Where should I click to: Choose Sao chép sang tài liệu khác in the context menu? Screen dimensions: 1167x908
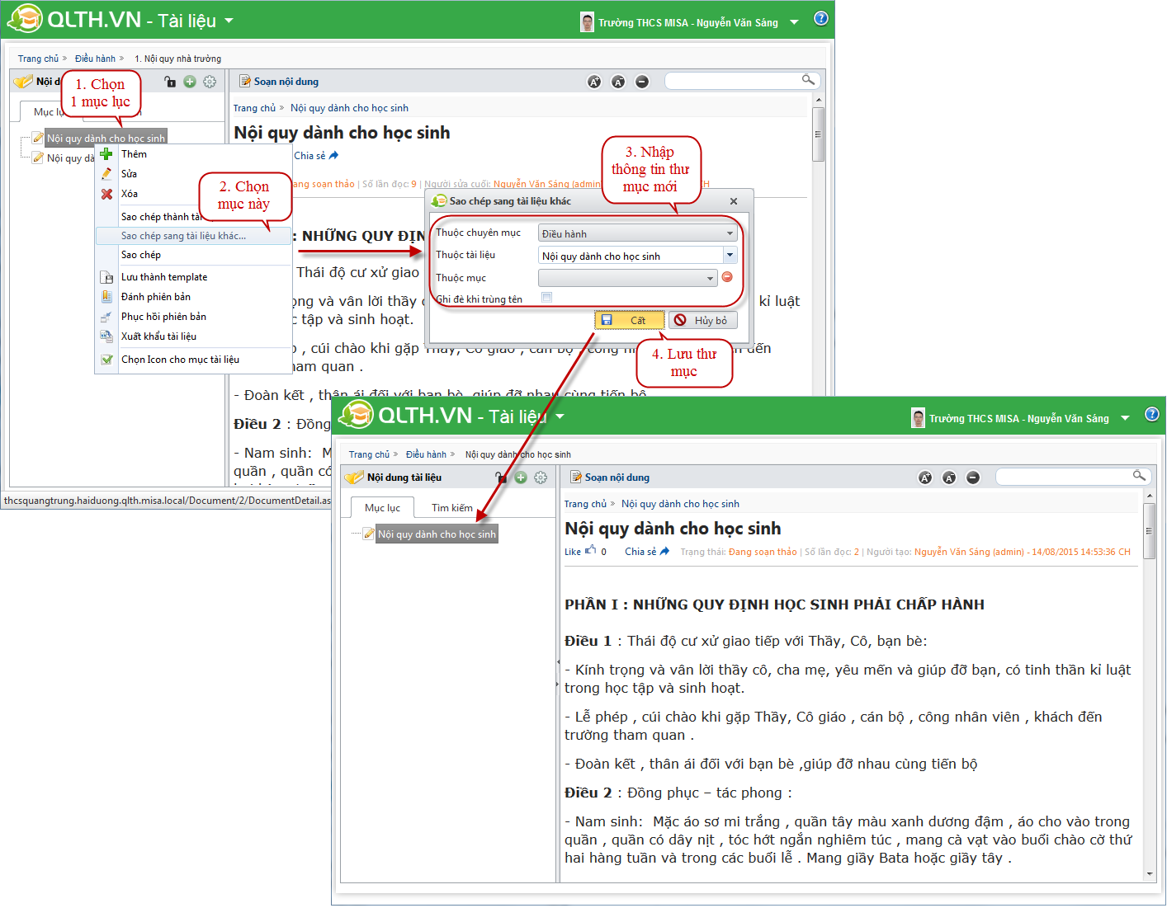[x=193, y=236]
